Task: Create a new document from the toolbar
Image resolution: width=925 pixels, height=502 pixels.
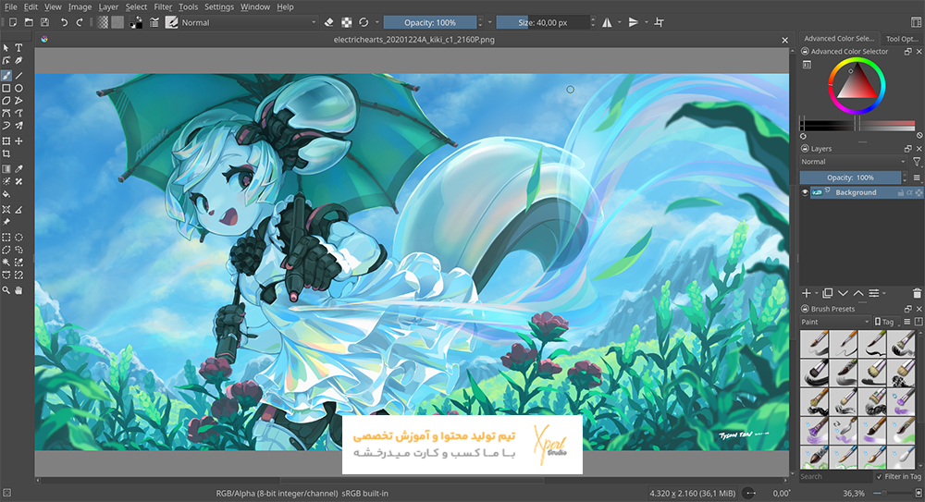Action: 13,22
